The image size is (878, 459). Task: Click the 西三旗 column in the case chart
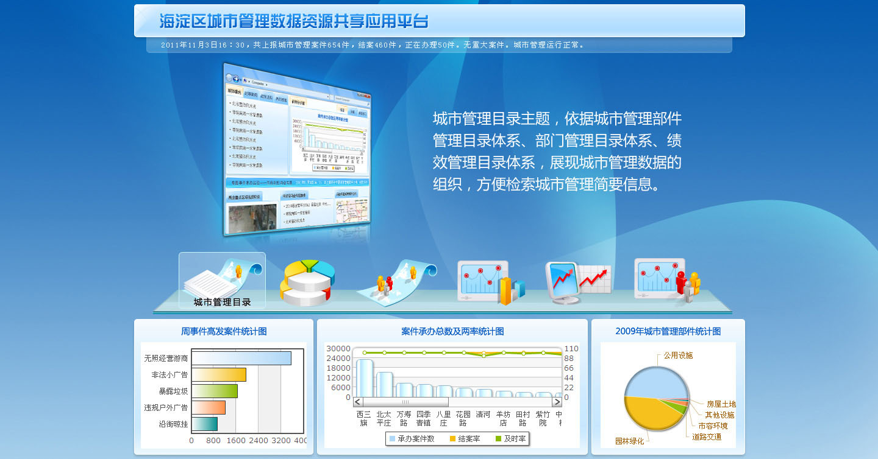364,378
